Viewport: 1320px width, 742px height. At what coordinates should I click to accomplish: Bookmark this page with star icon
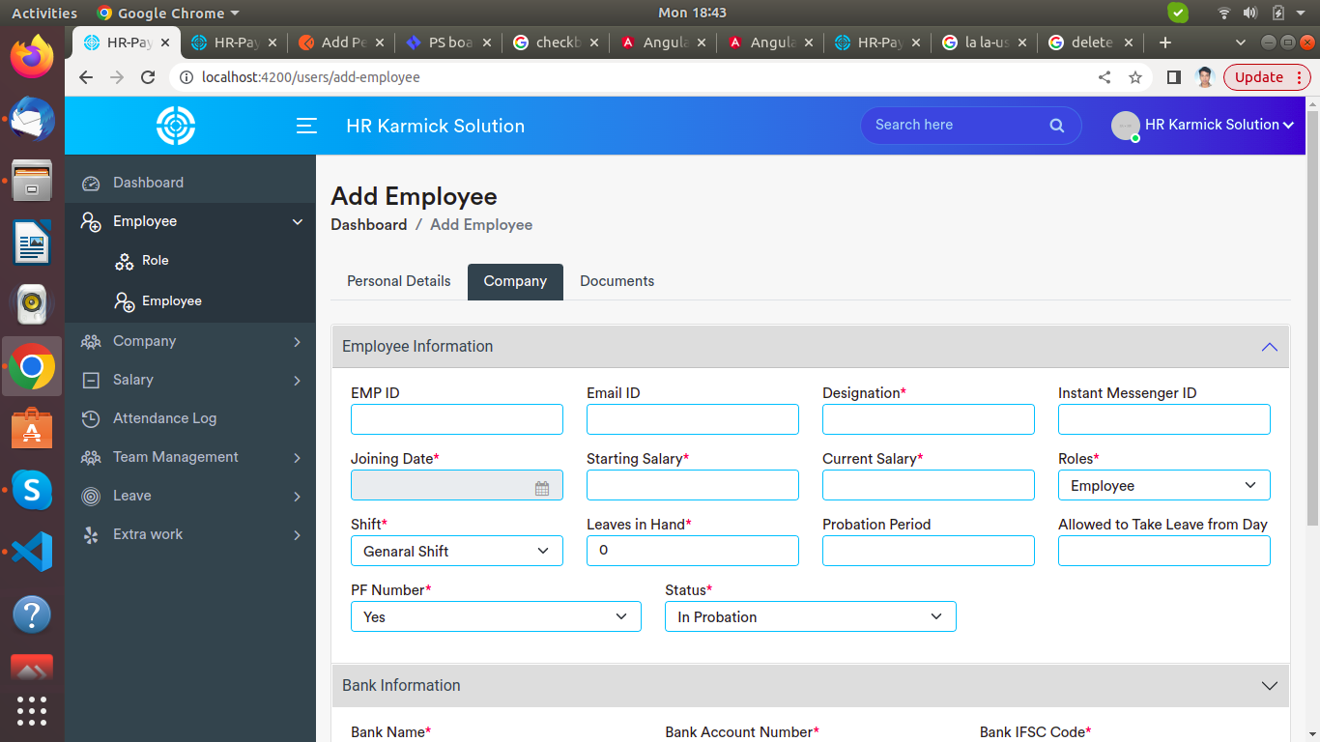[1135, 77]
